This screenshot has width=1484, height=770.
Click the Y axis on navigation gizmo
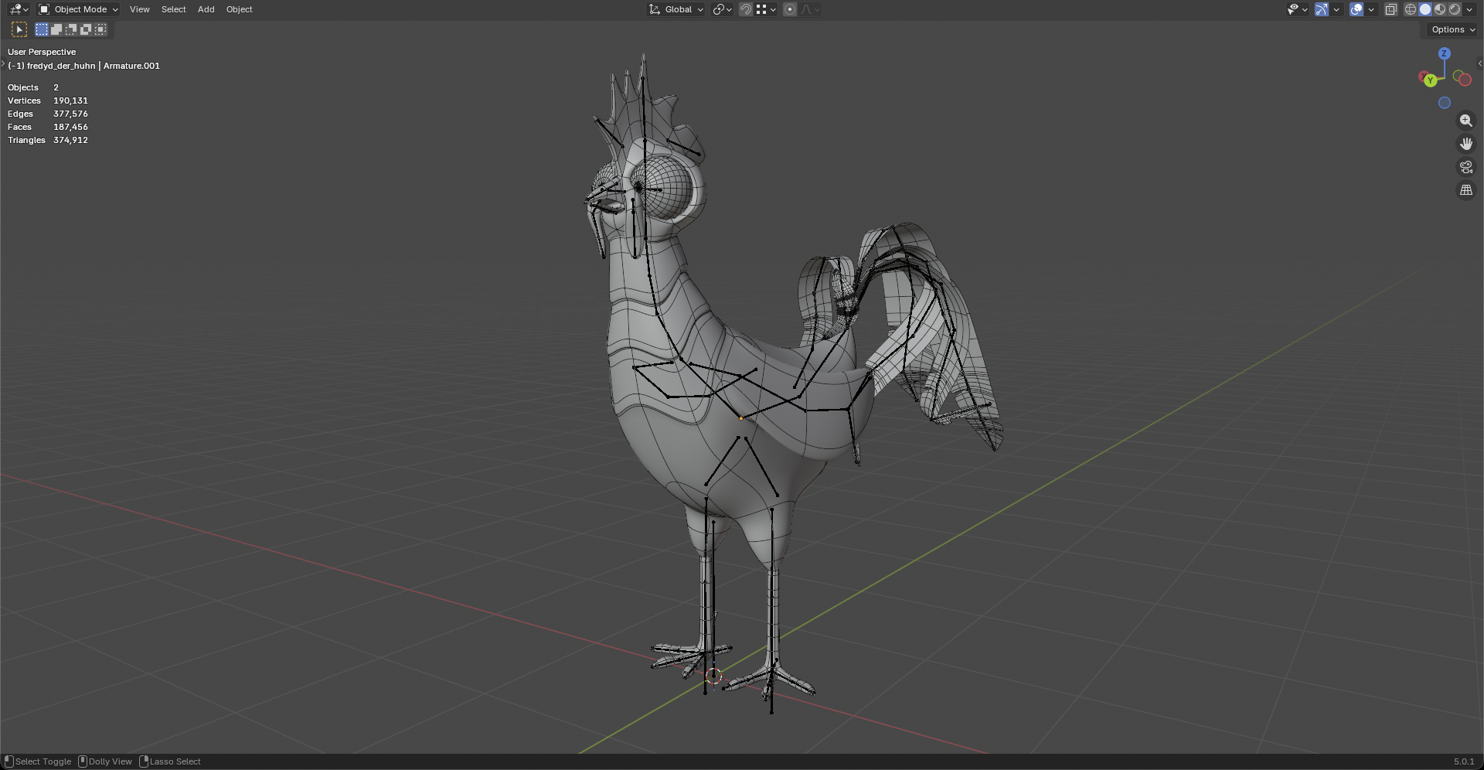[1431, 80]
